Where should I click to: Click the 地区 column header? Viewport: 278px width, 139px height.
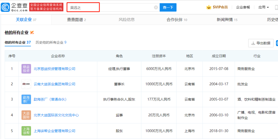pos(189,56)
